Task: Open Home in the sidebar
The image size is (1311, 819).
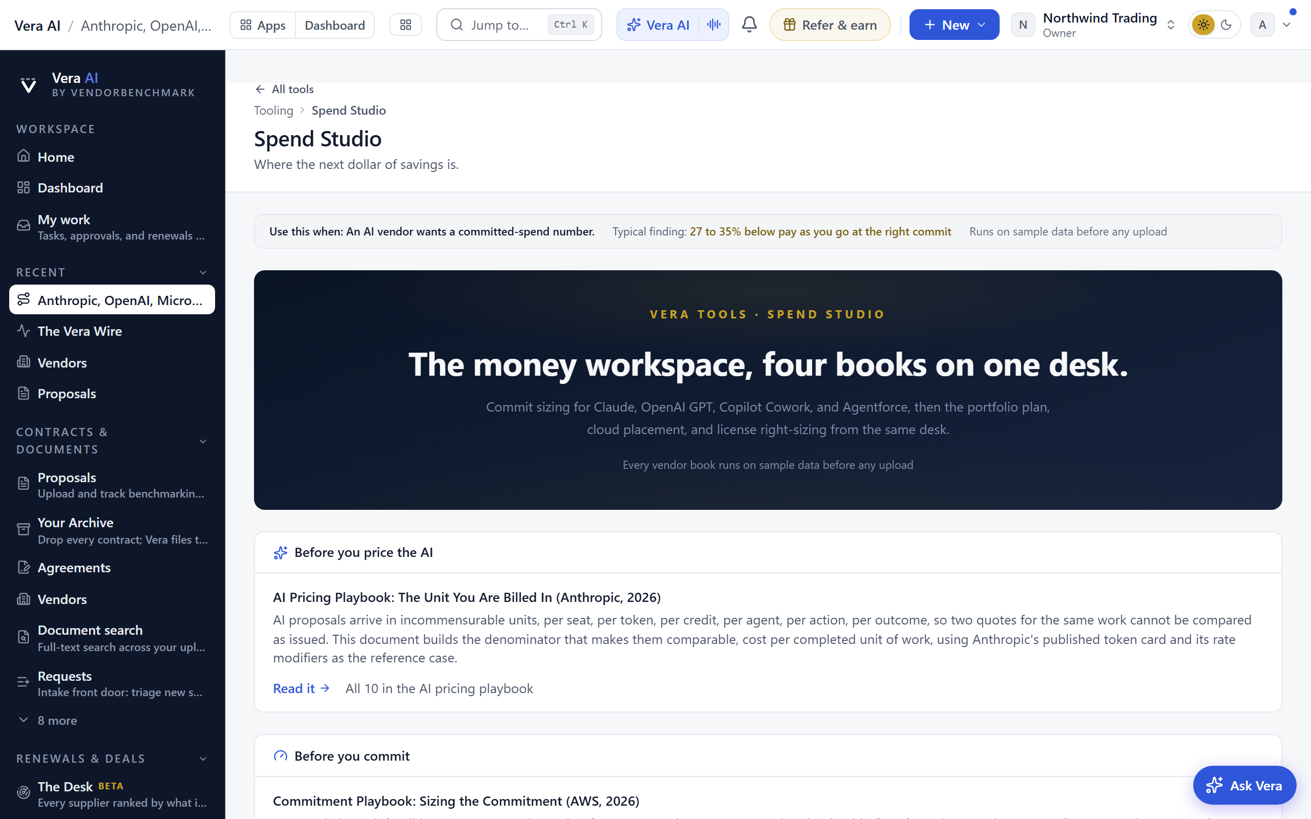Action: 112,157
